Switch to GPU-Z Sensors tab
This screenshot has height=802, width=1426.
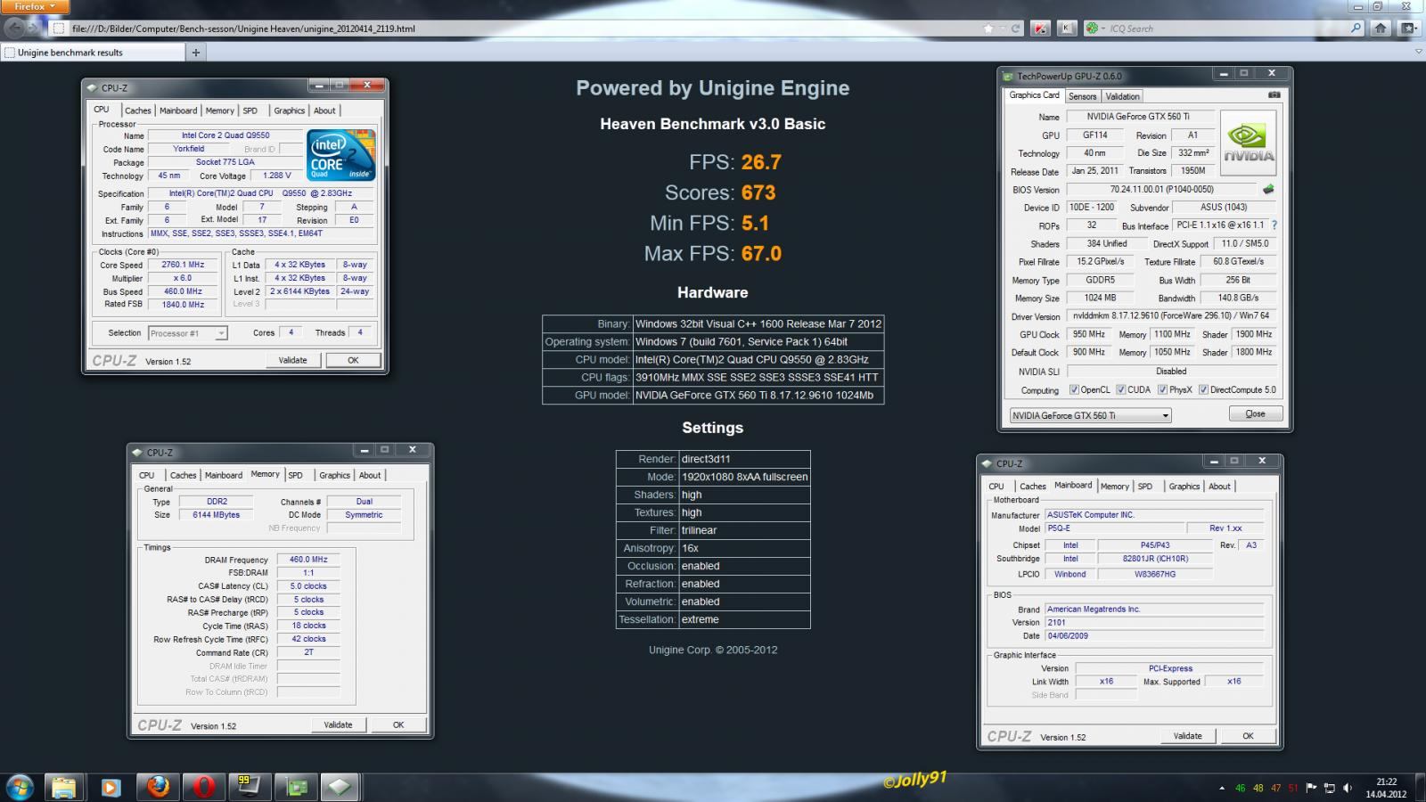1082,96
